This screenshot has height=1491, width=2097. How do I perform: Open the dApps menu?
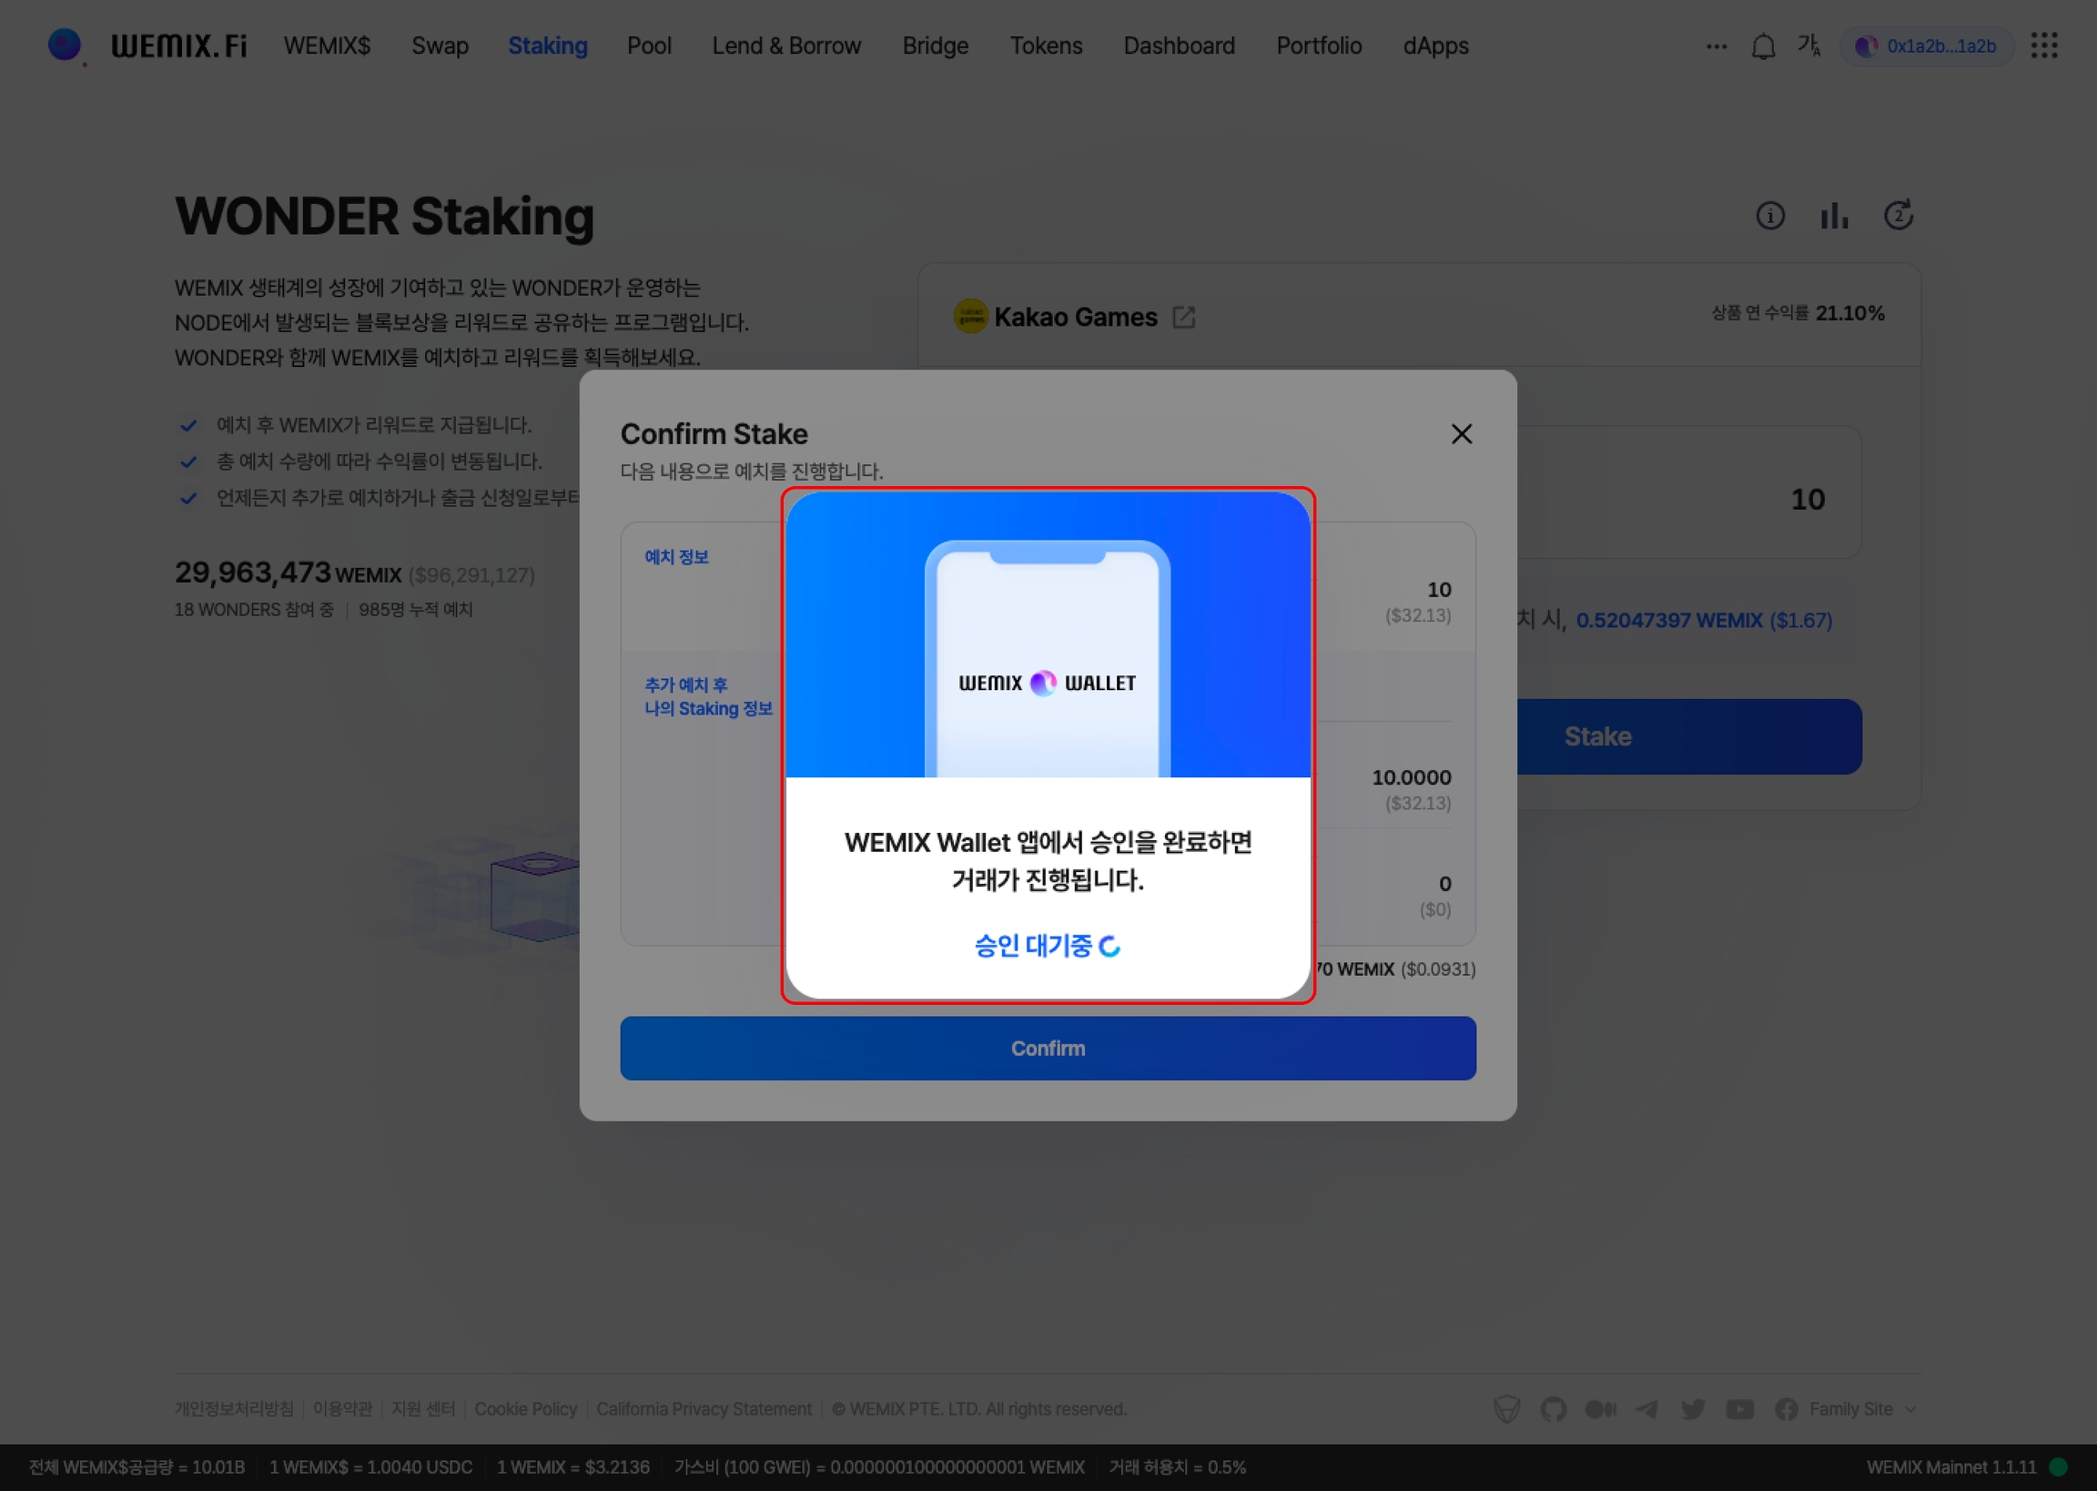tap(1435, 46)
